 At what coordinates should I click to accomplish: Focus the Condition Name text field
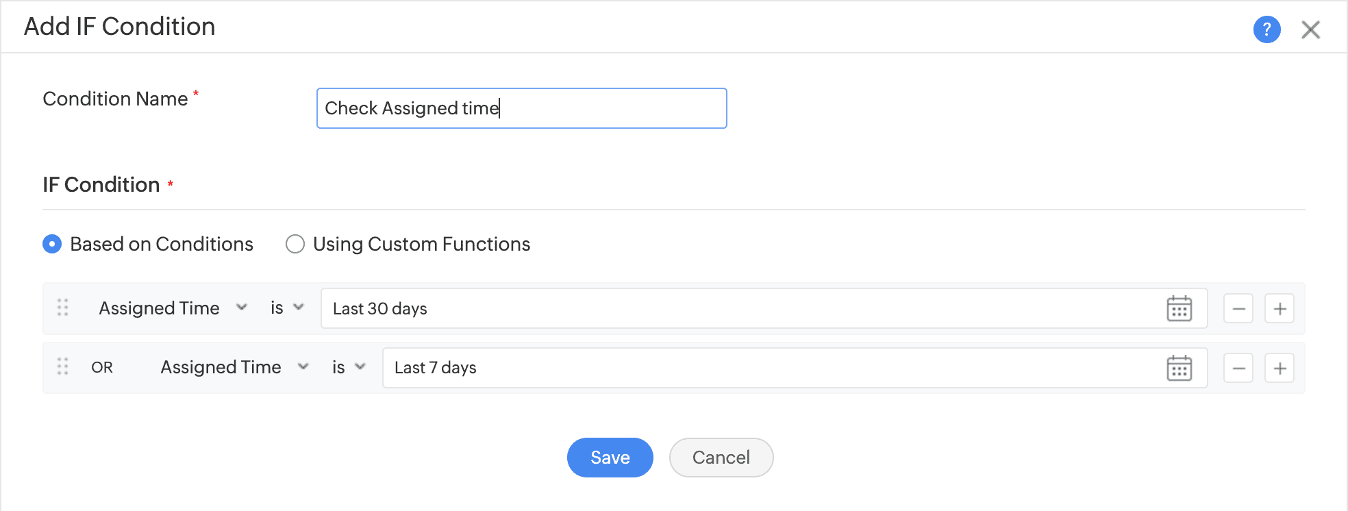[x=521, y=108]
